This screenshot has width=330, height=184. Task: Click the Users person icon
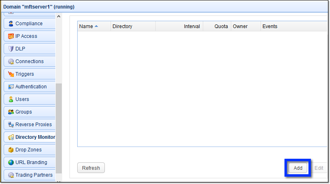11,99
